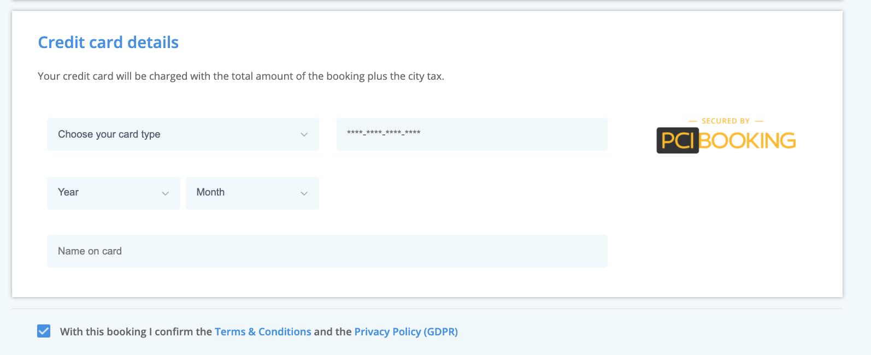Click the chevron on the card type selector
The height and width of the screenshot is (355, 871).
click(304, 134)
